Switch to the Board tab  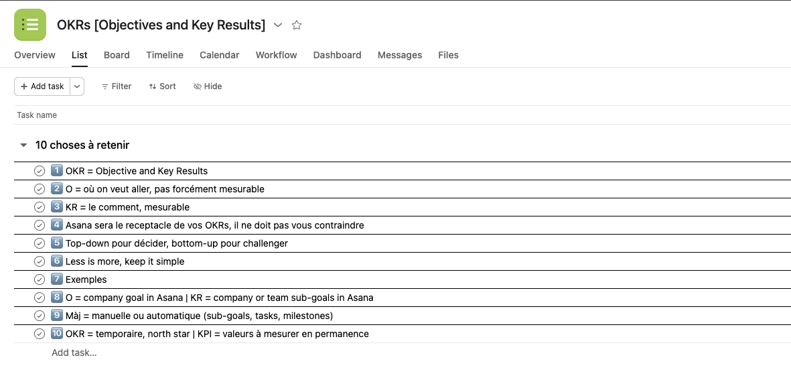click(x=117, y=55)
